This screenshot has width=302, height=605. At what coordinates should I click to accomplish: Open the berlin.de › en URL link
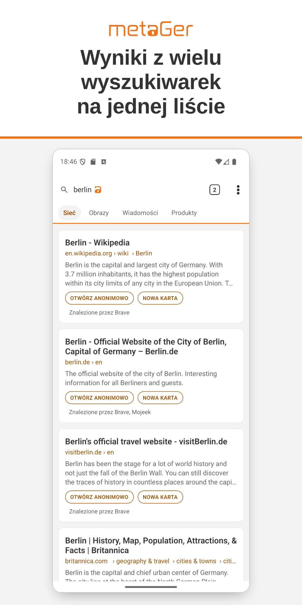pos(84,362)
